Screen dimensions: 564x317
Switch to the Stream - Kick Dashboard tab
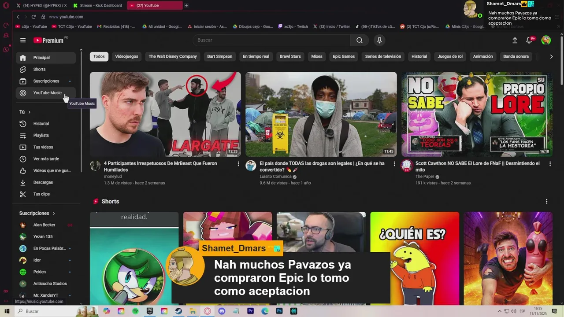coord(98,5)
